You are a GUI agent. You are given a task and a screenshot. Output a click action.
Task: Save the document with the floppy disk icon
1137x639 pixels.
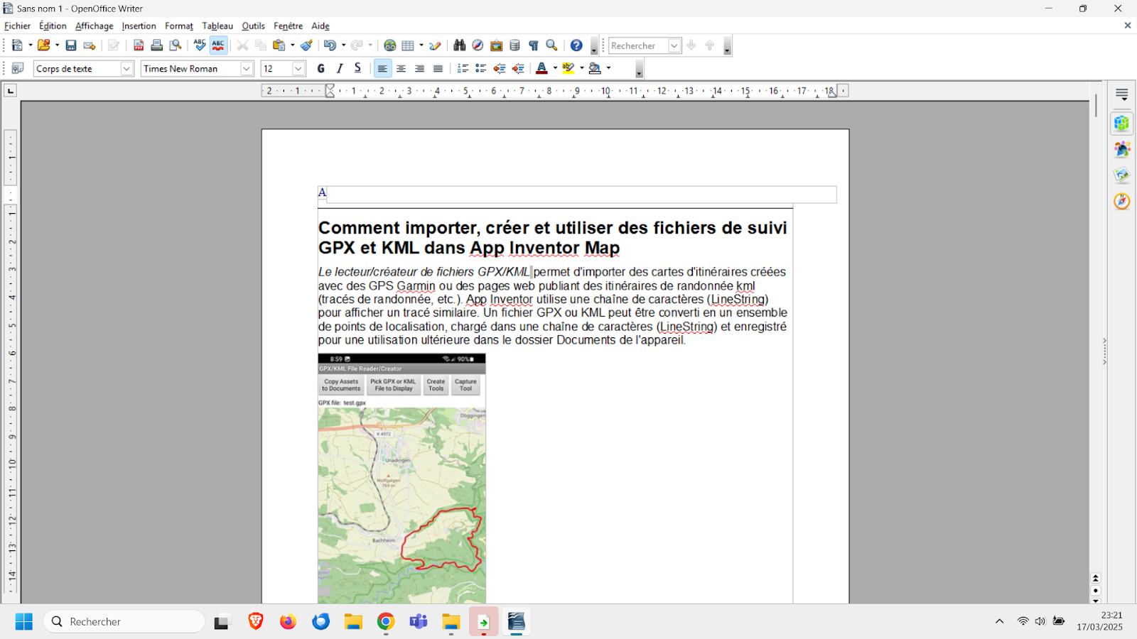(x=71, y=45)
